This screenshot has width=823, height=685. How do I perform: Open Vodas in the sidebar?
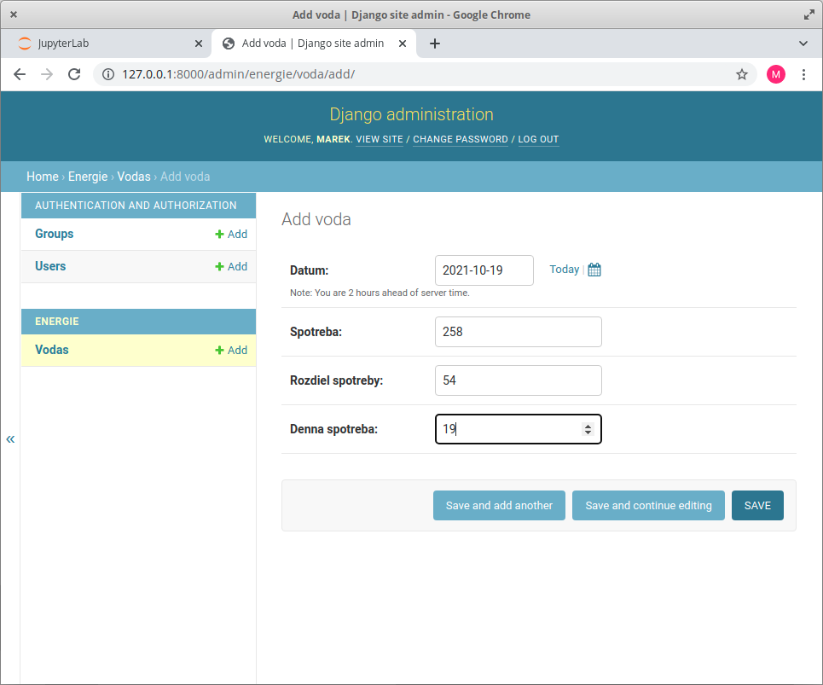[52, 350]
